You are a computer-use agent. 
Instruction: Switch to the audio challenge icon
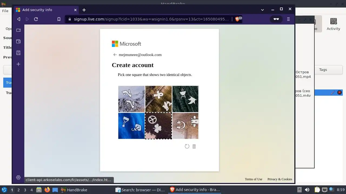(x=194, y=146)
